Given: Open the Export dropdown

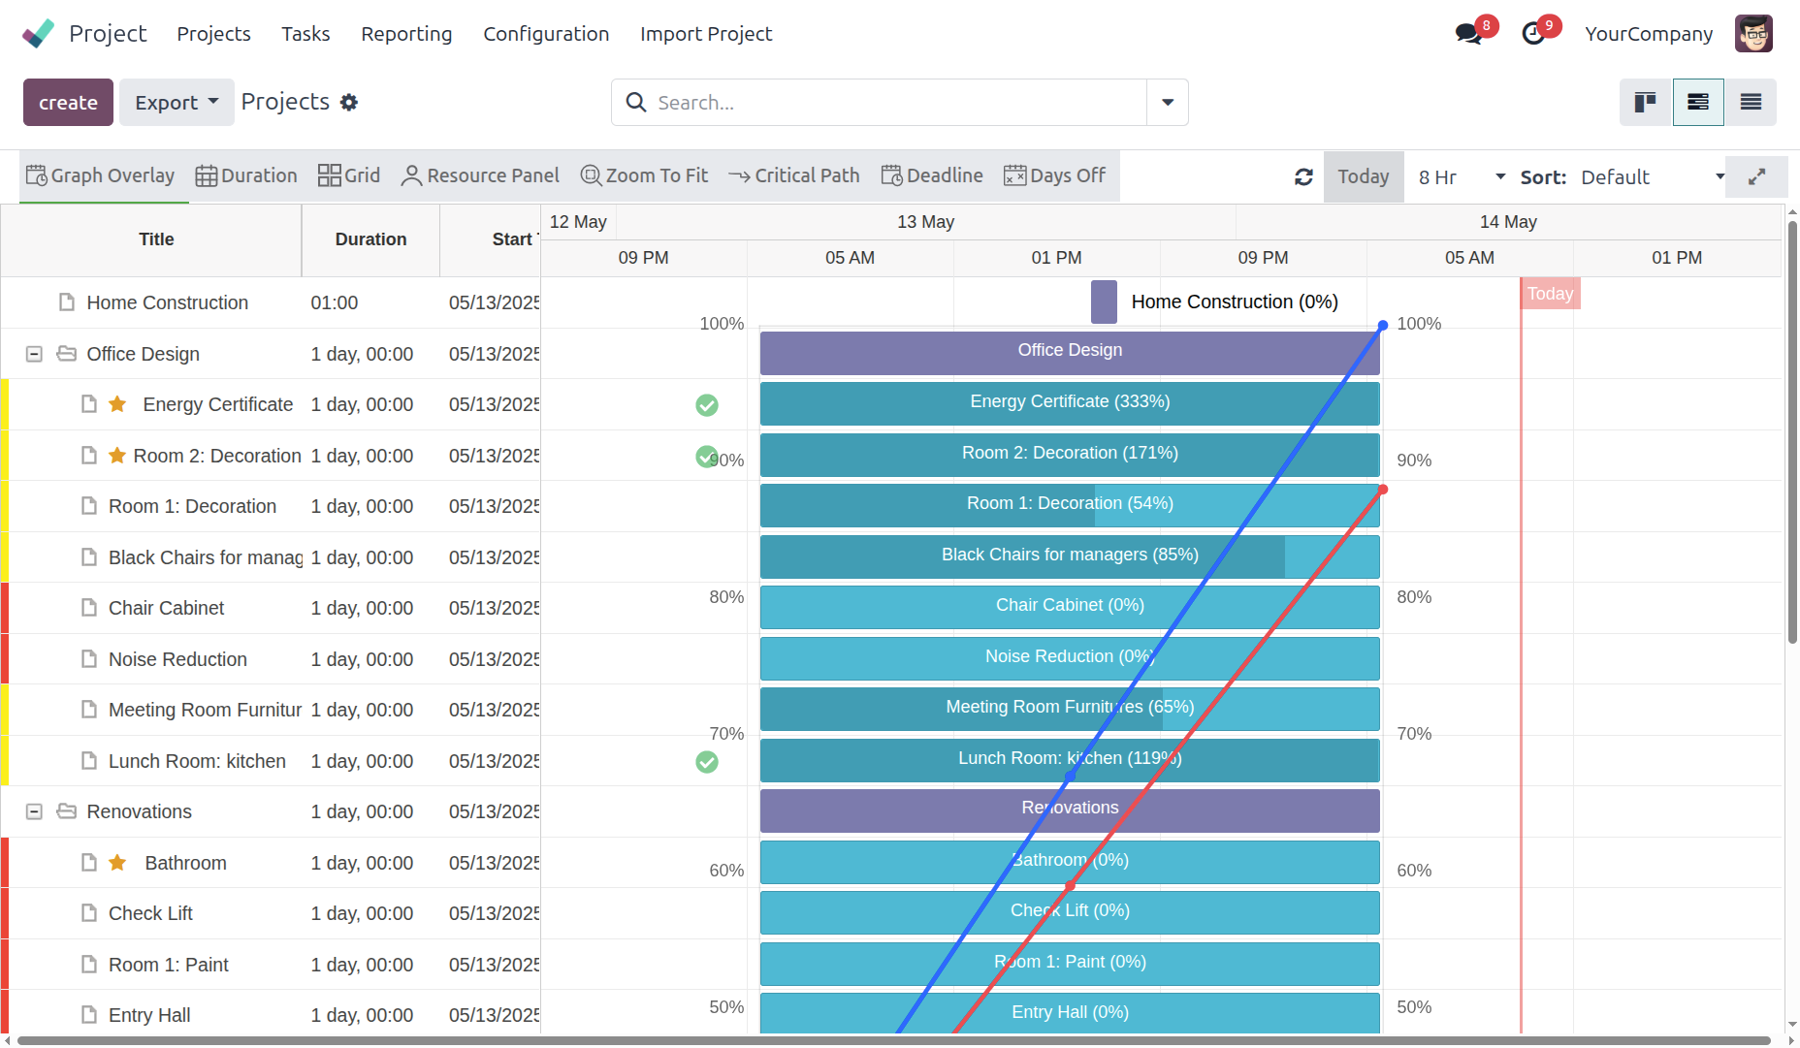Looking at the screenshot, I should (176, 103).
